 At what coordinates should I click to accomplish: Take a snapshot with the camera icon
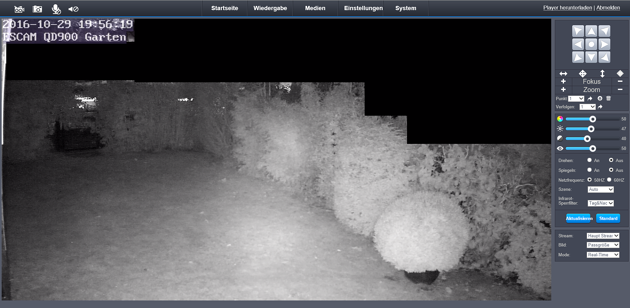click(x=37, y=9)
